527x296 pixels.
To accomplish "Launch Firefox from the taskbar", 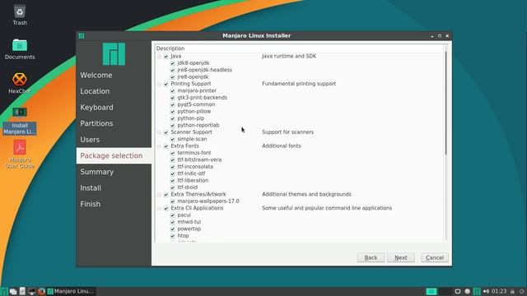I will pos(41,291).
